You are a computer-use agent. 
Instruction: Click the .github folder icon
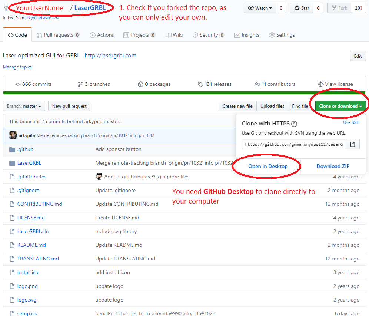[x=12, y=149]
